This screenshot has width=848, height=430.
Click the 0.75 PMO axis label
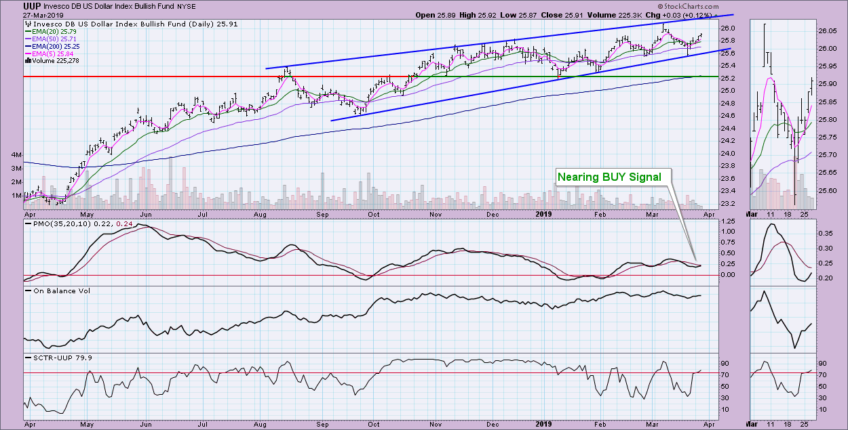[x=729, y=243]
